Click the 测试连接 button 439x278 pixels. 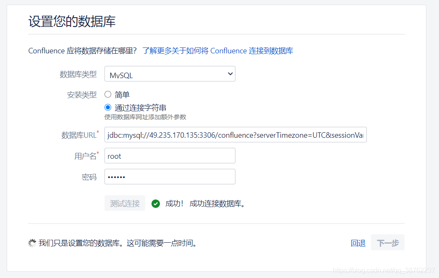pyautogui.click(x=125, y=203)
